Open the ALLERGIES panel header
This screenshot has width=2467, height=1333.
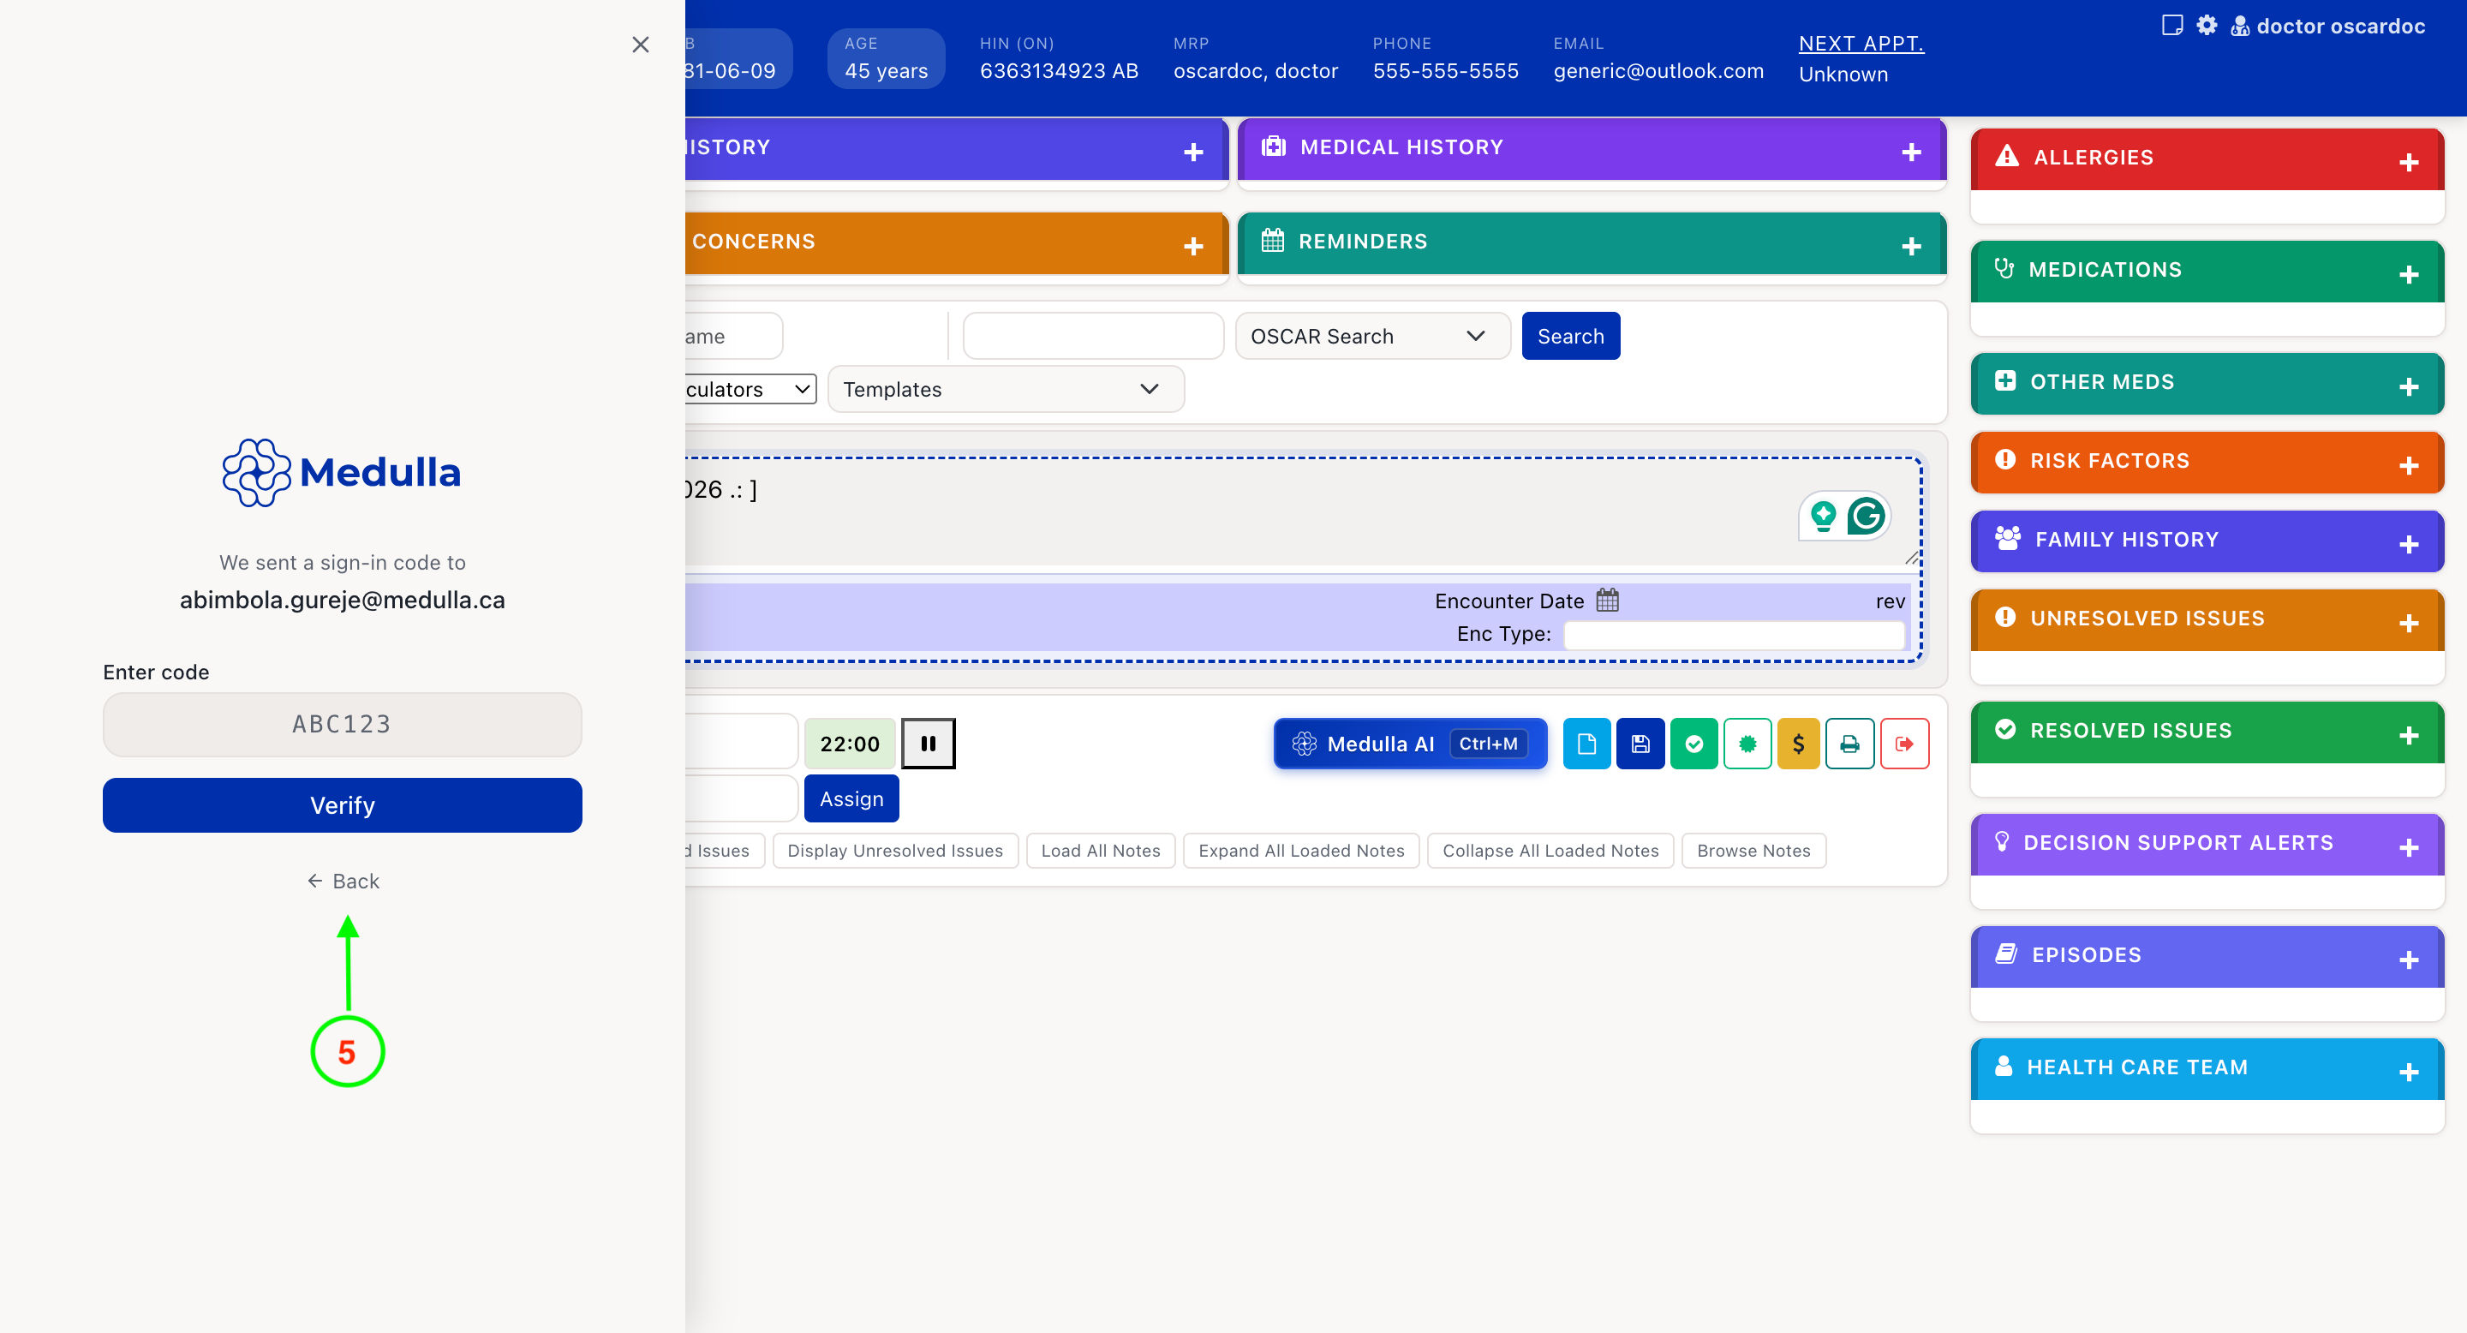(x=2207, y=158)
